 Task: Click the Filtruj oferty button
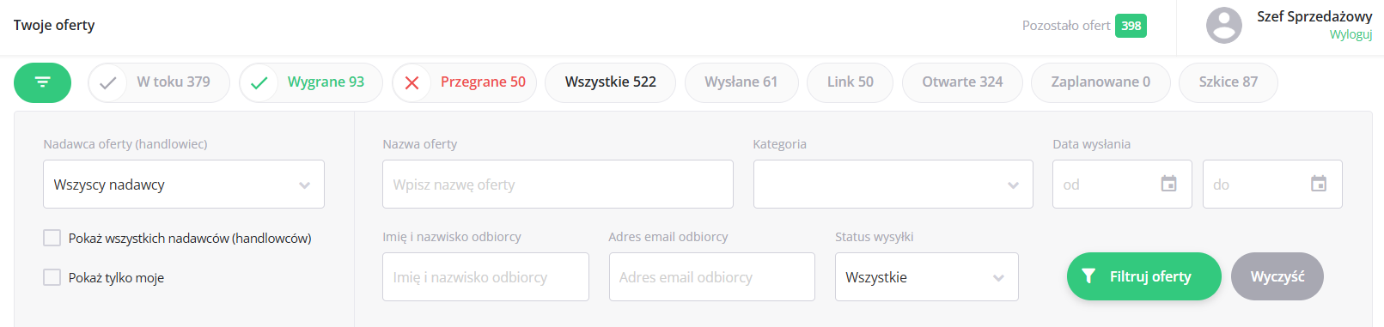click(1143, 276)
